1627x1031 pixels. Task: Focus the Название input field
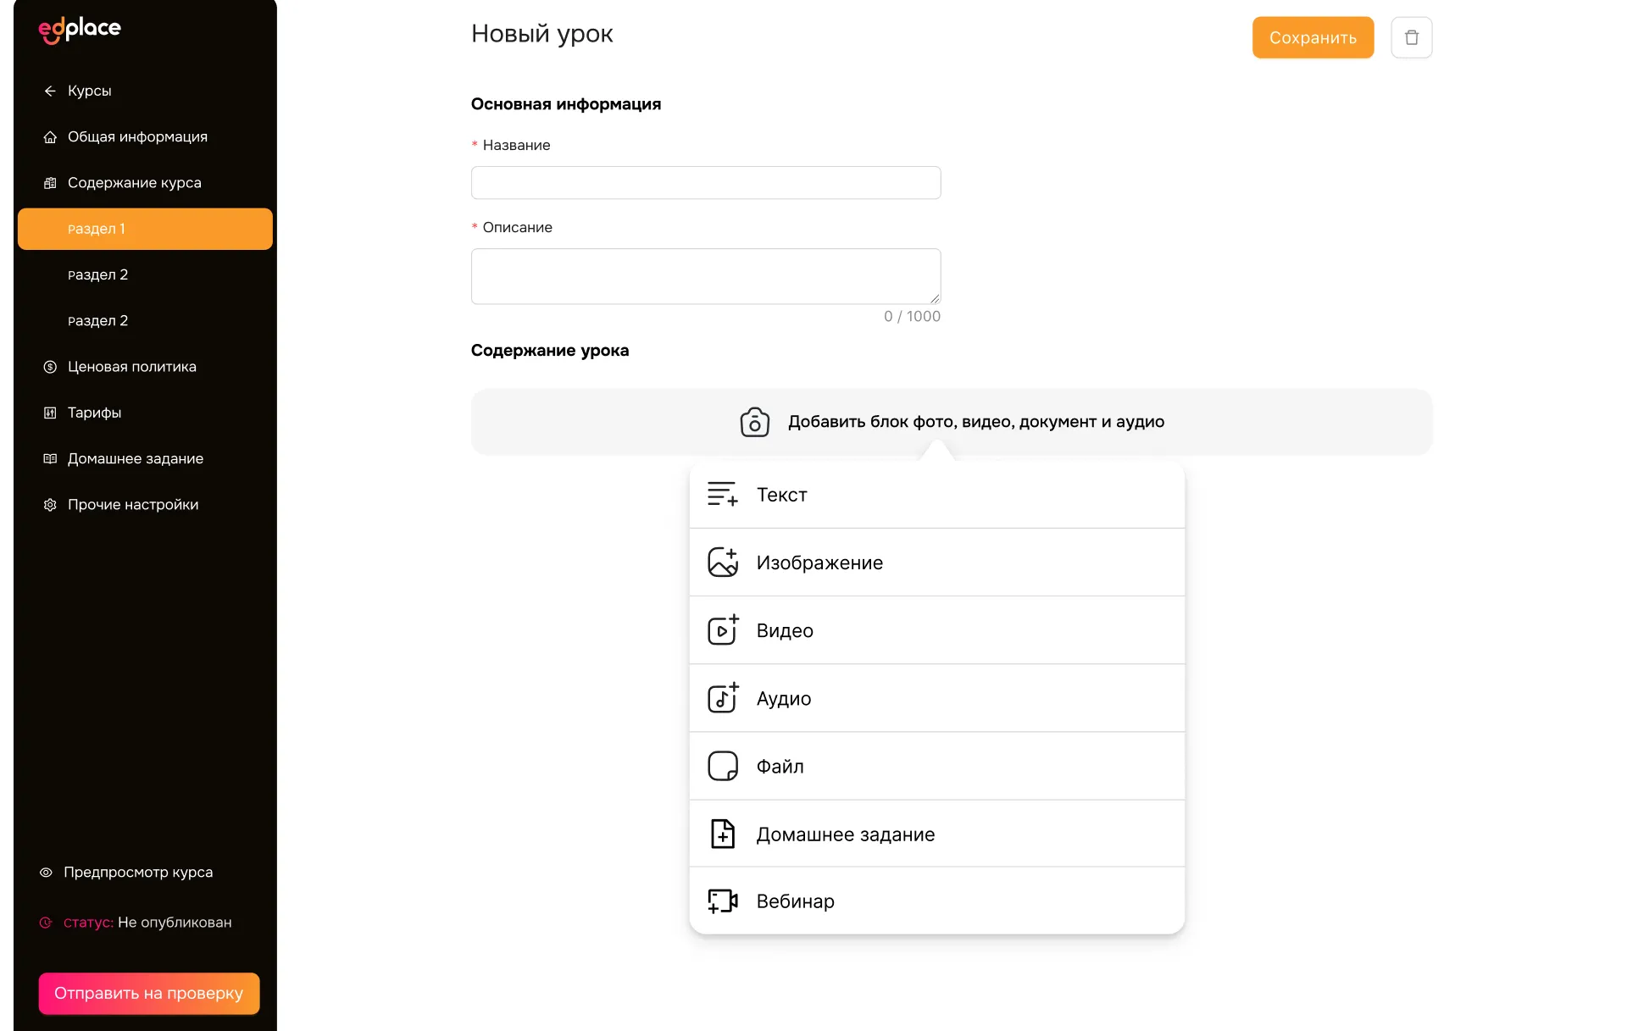pos(706,183)
